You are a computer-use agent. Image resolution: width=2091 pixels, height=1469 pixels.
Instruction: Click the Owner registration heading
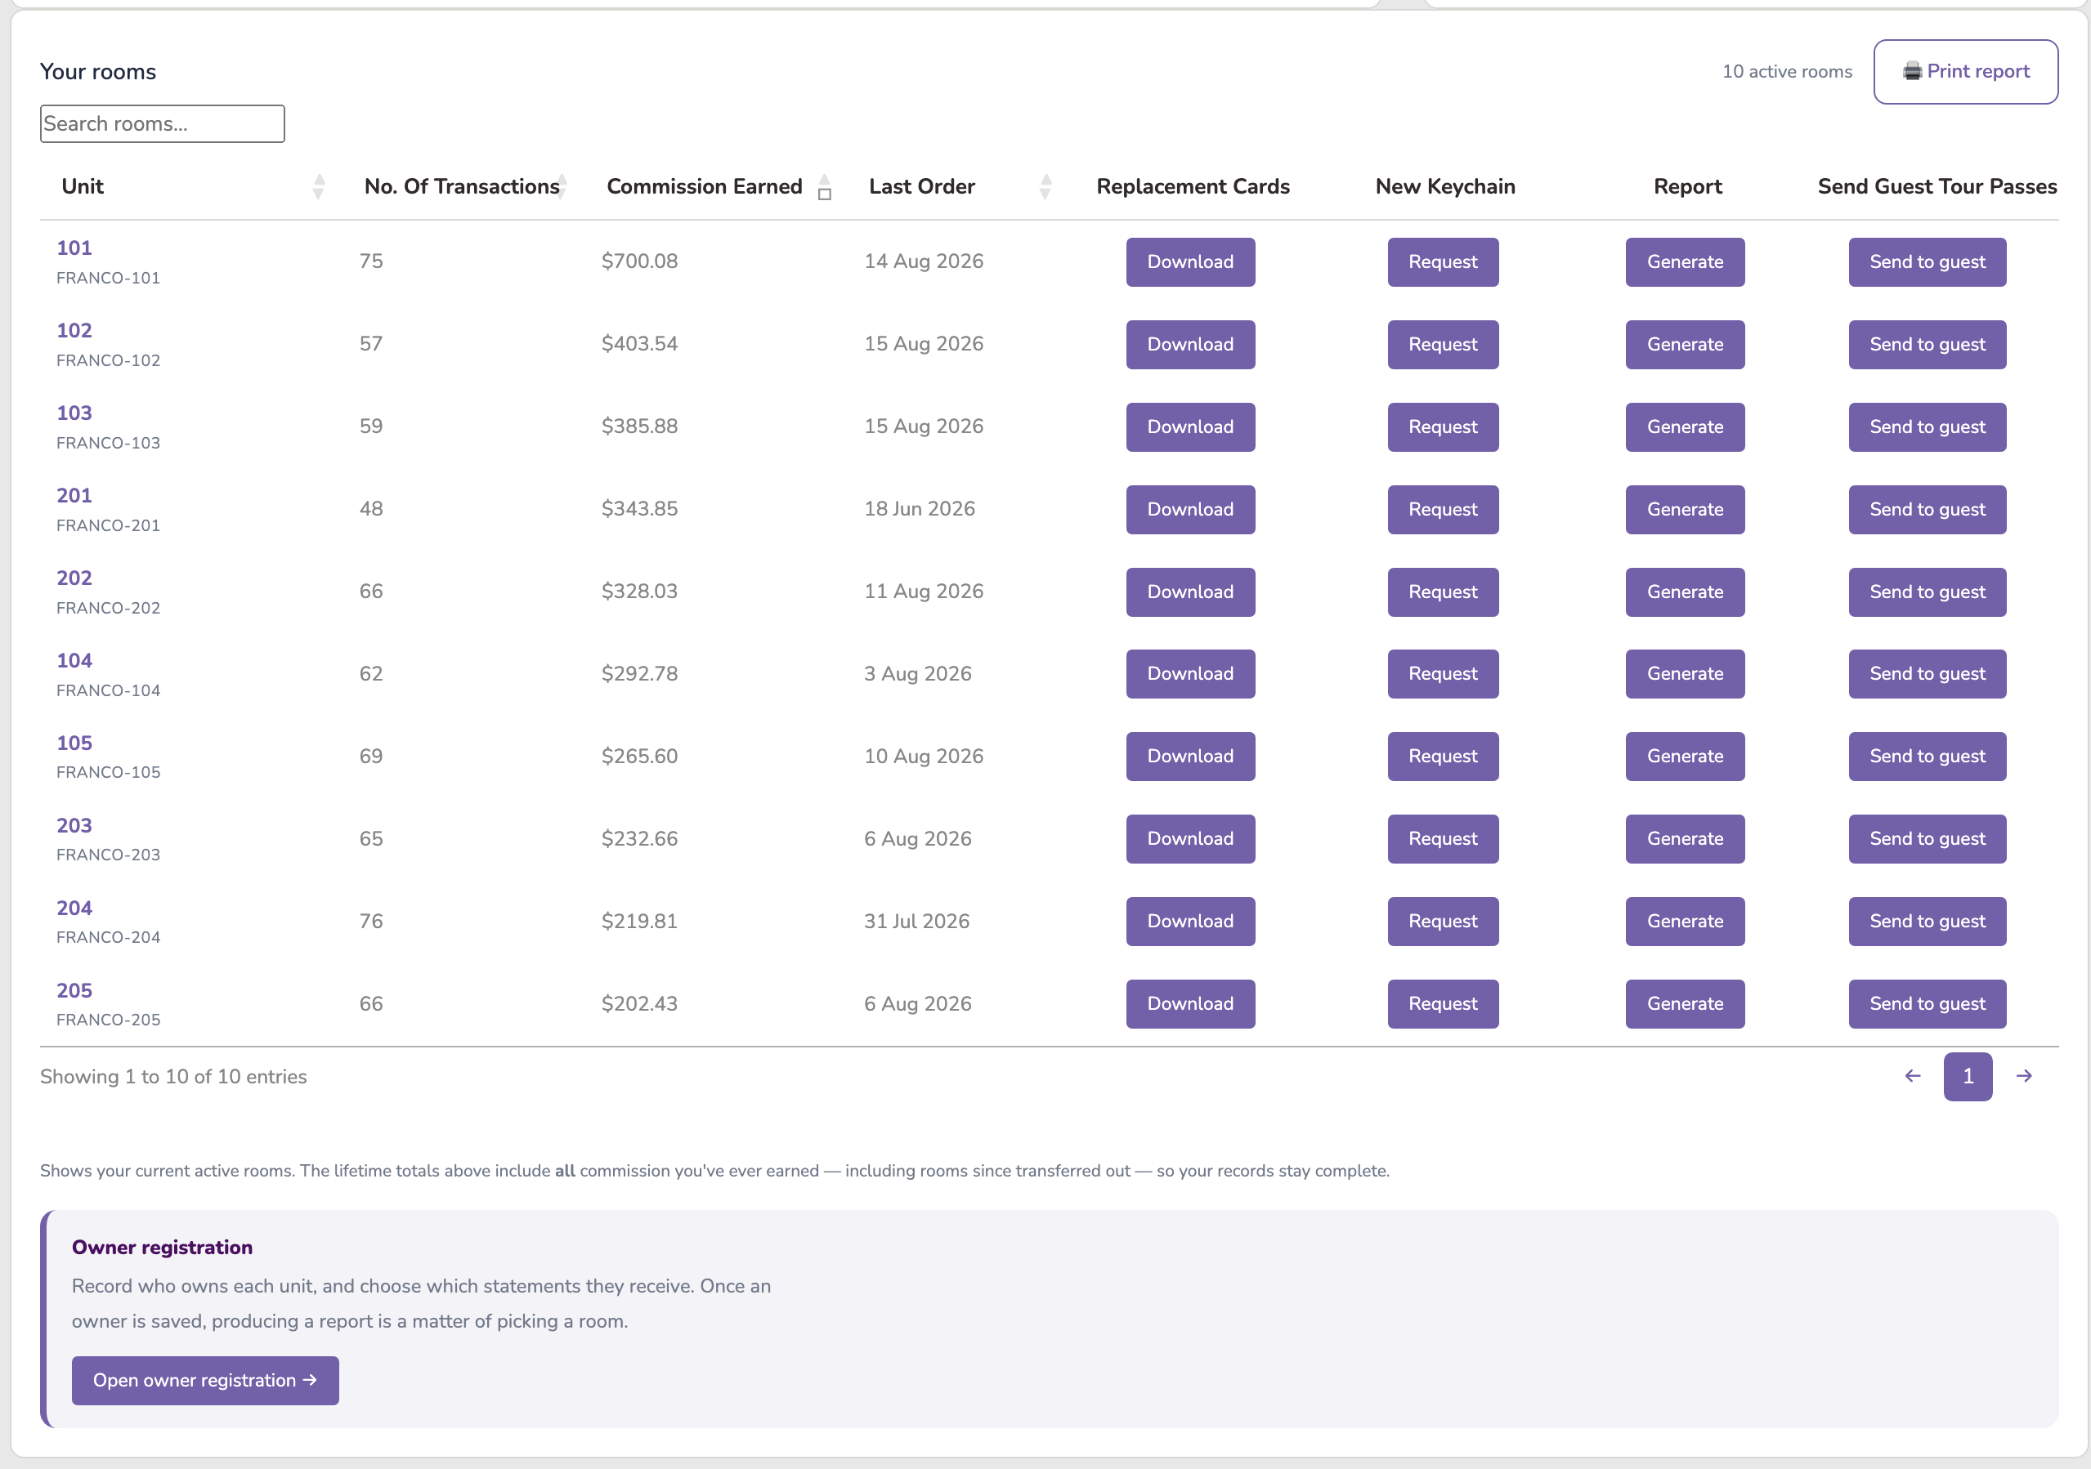(162, 1247)
